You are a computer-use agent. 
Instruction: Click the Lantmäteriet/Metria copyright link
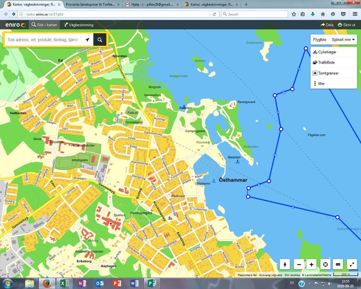click(317, 275)
